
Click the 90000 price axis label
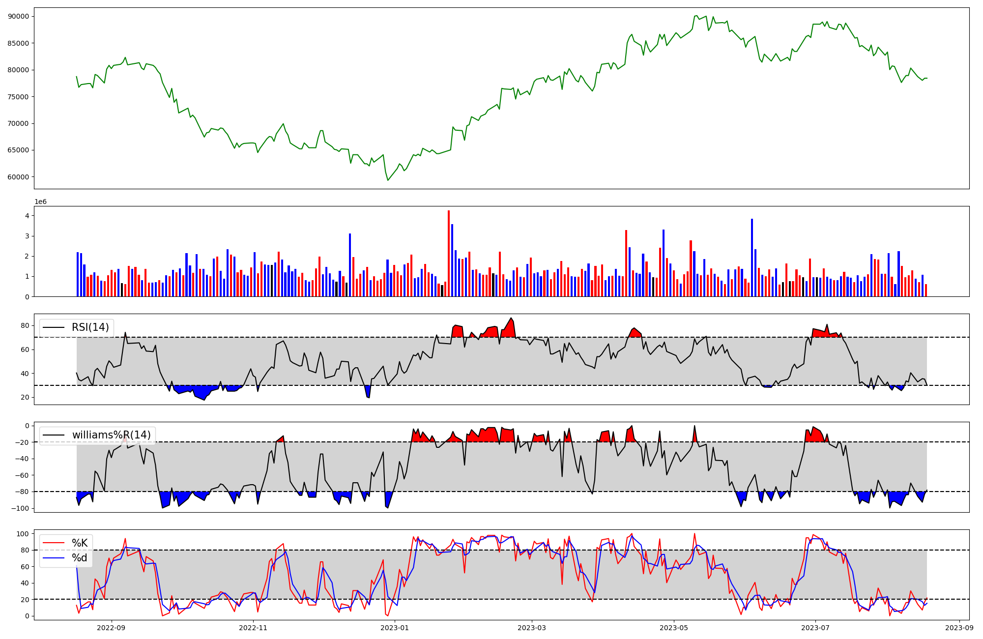[18, 16]
